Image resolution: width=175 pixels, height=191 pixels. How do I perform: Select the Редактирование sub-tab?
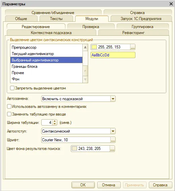36,27
